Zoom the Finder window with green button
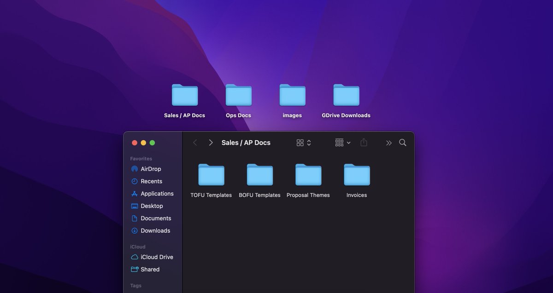This screenshot has width=553, height=293. [152, 143]
